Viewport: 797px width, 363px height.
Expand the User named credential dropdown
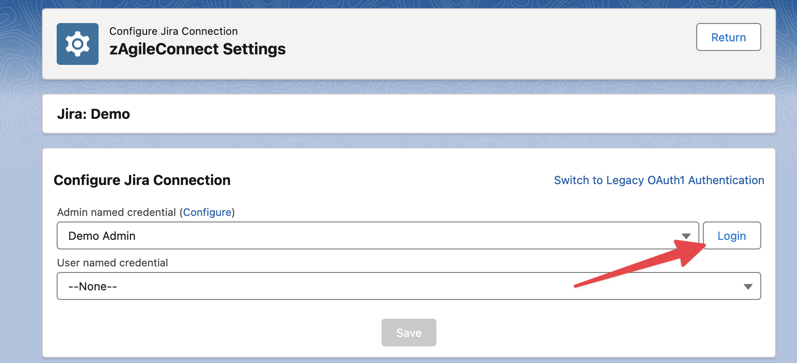[409, 286]
